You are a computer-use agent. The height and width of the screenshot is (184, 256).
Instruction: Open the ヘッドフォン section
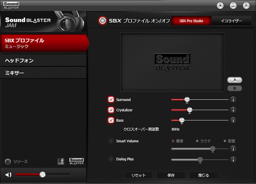43,61
